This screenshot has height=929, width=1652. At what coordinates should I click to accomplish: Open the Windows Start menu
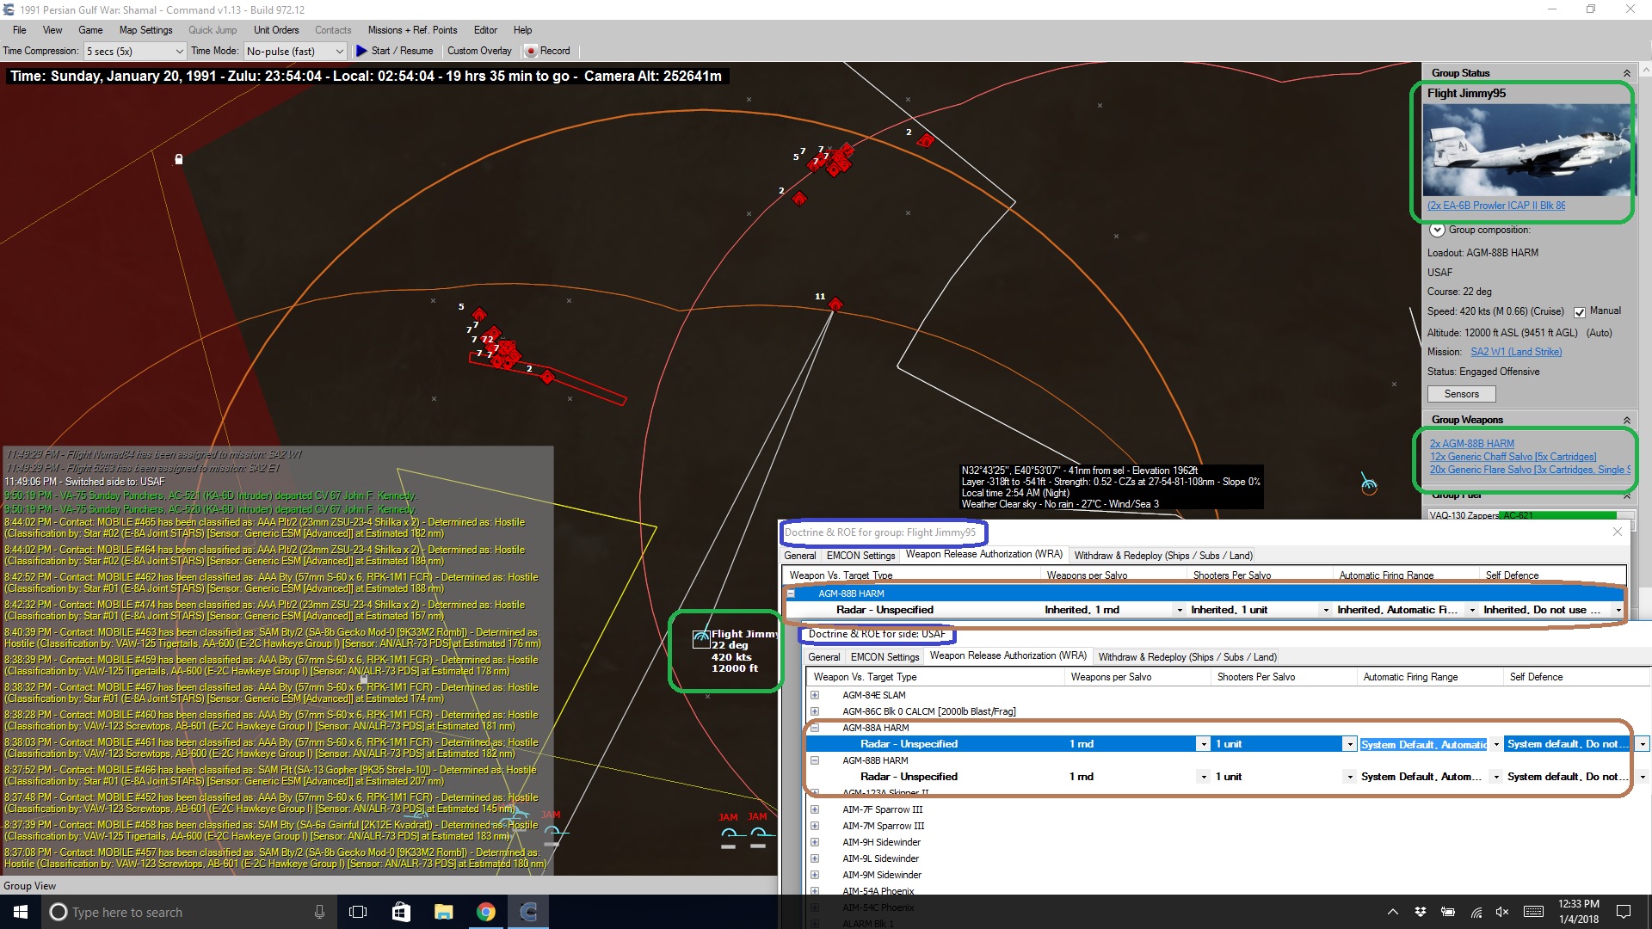21,912
